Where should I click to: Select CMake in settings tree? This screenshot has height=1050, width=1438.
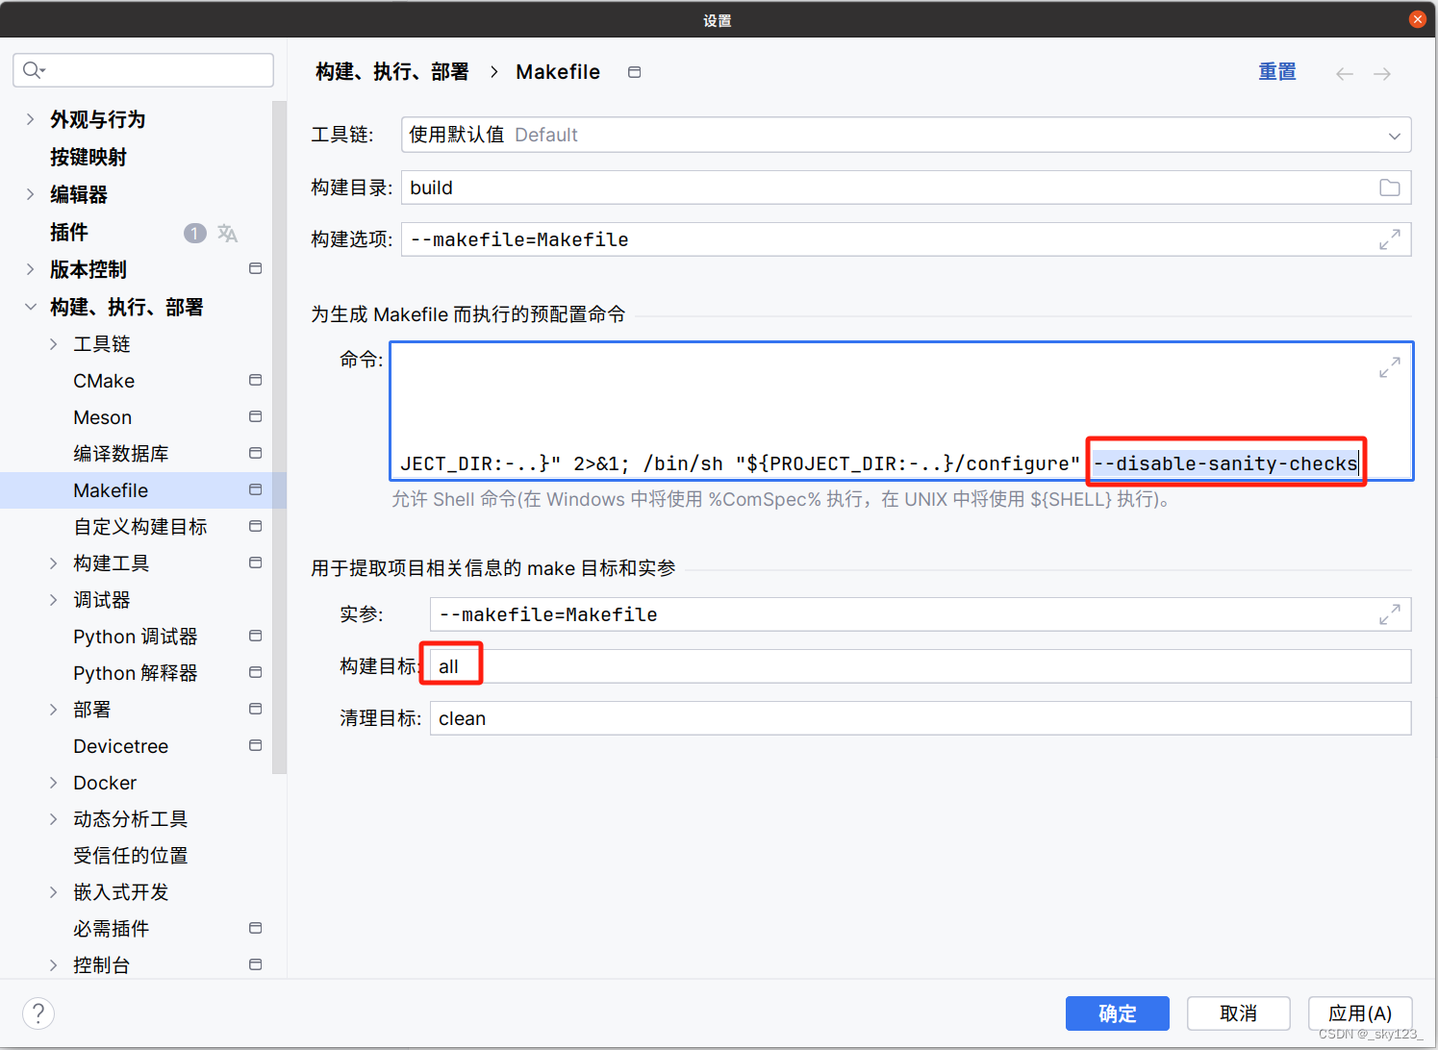[104, 381]
